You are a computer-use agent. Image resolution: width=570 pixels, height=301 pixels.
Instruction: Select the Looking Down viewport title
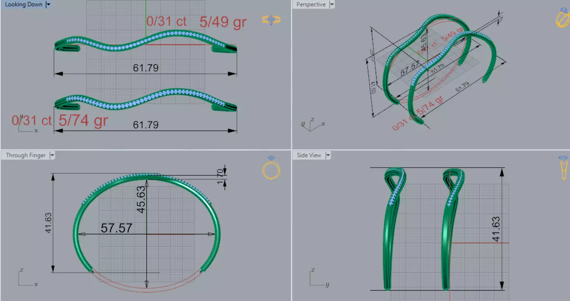[23, 5]
